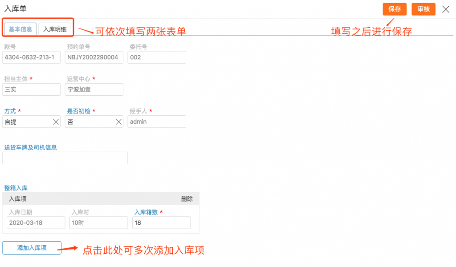Click the 整箱入库 section label
The width and height of the screenshot is (456, 267).
(x=16, y=188)
